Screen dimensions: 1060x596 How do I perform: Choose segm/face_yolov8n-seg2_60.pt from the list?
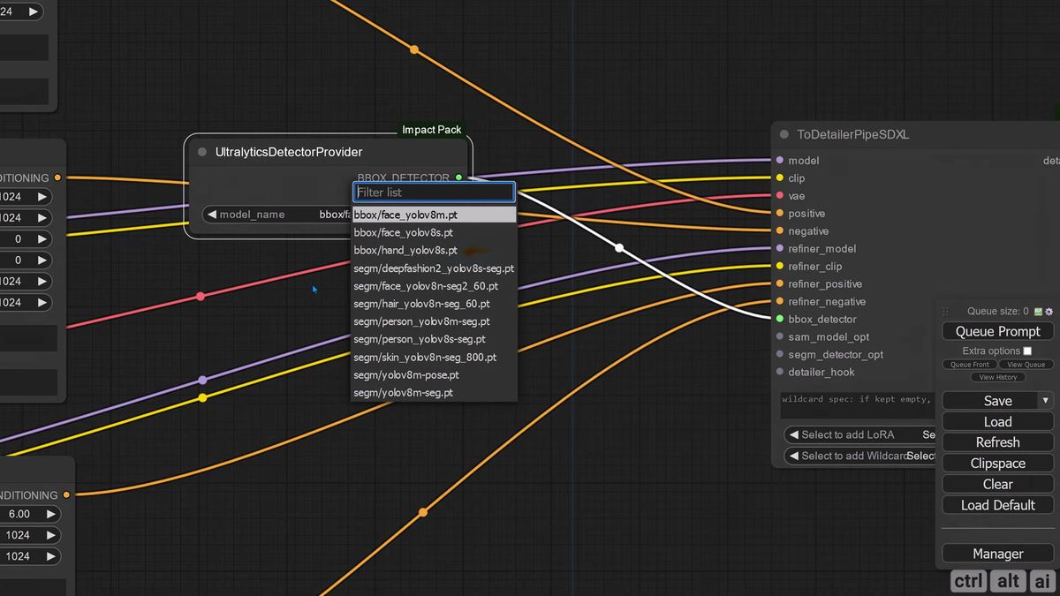point(434,286)
